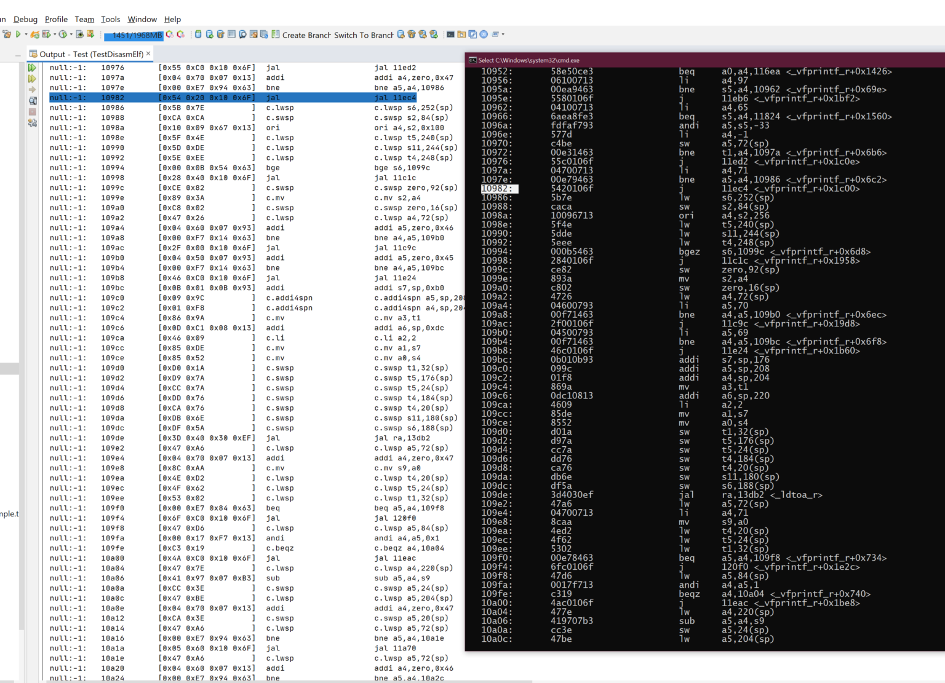Click the inspect magnifier icon beside output
This screenshot has width=945, height=683.
tap(33, 100)
